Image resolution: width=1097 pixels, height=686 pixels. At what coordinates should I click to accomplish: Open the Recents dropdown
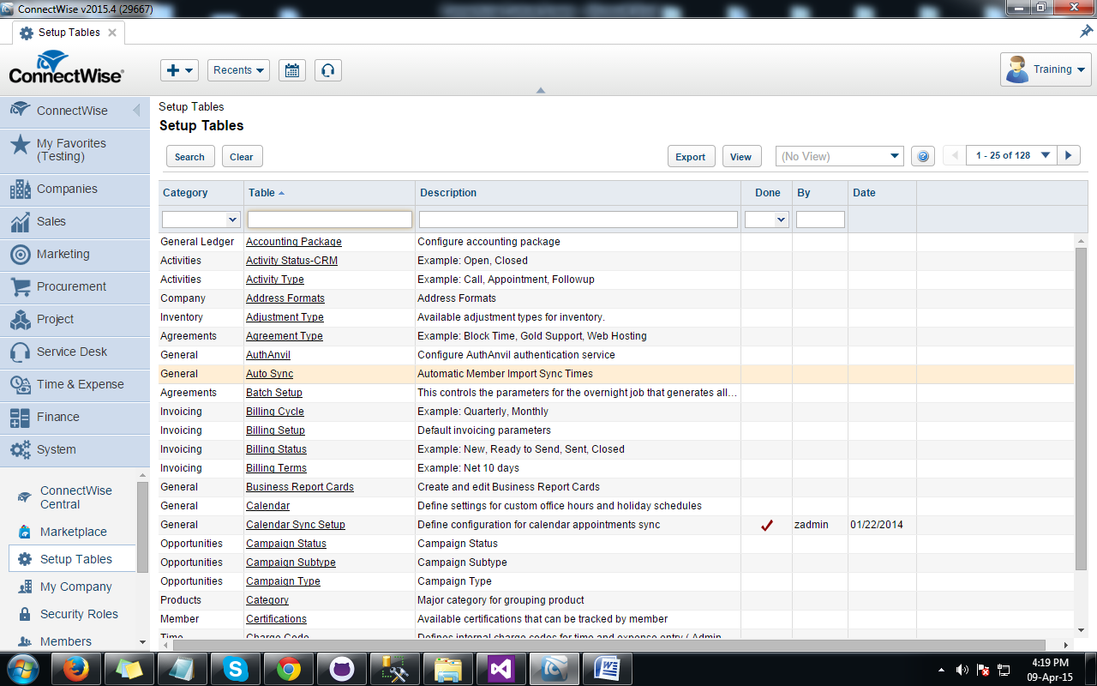point(238,70)
